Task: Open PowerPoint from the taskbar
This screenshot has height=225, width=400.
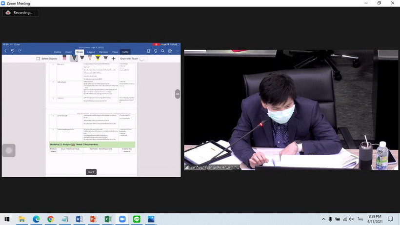Action: [x=94, y=219]
